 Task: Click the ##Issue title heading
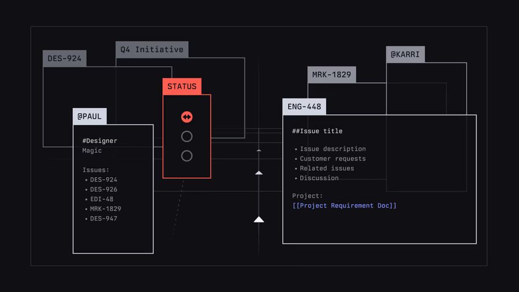pos(317,132)
